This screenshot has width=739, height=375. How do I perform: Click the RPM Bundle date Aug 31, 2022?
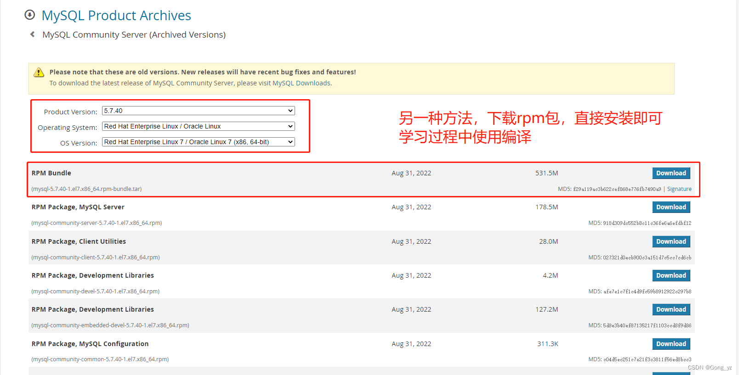click(411, 173)
